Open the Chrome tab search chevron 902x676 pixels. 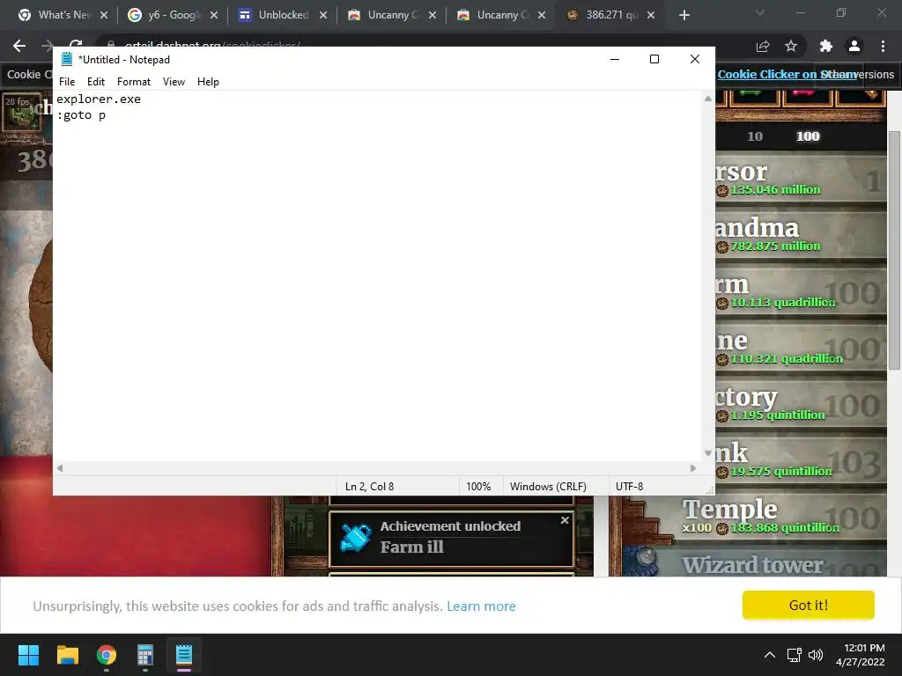pyautogui.click(x=760, y=12)
